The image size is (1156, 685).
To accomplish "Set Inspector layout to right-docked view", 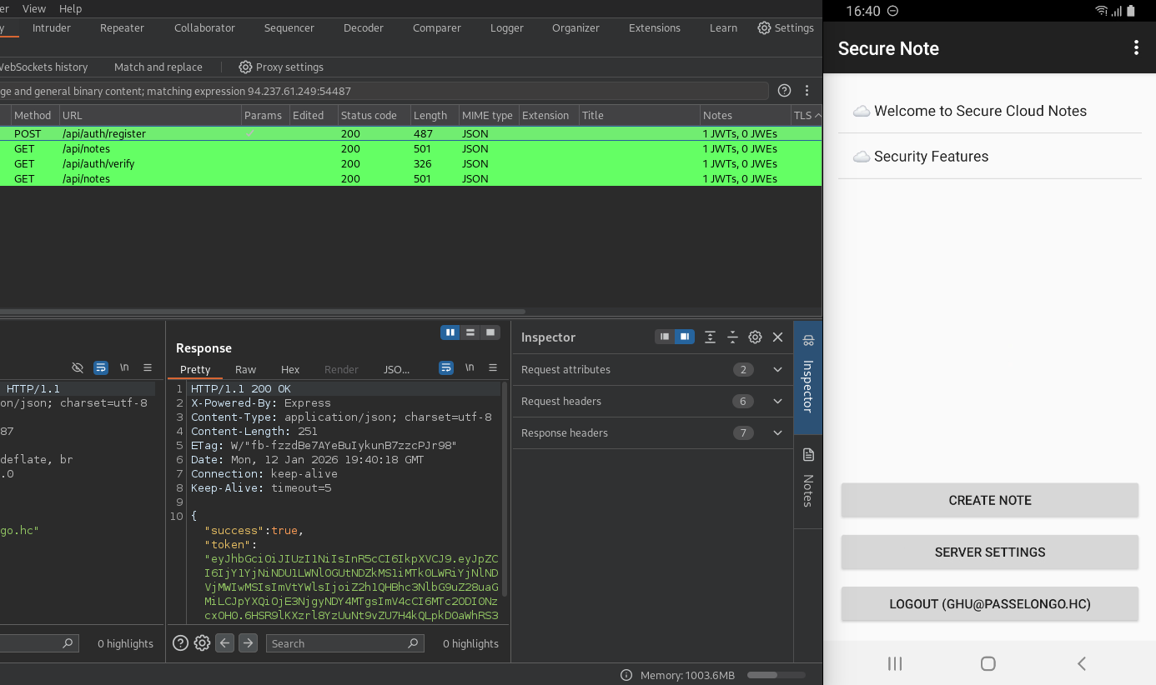I will [685, 337].
